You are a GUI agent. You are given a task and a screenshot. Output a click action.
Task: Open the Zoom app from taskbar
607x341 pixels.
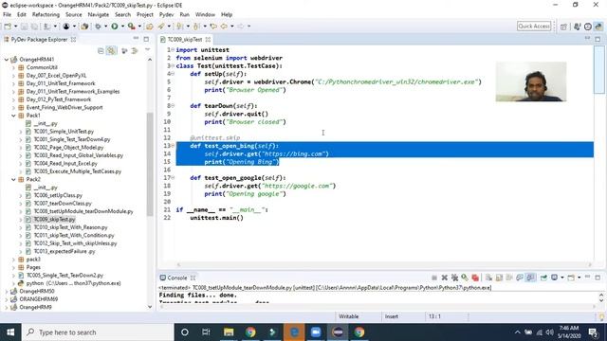click(x=316, y=332)
